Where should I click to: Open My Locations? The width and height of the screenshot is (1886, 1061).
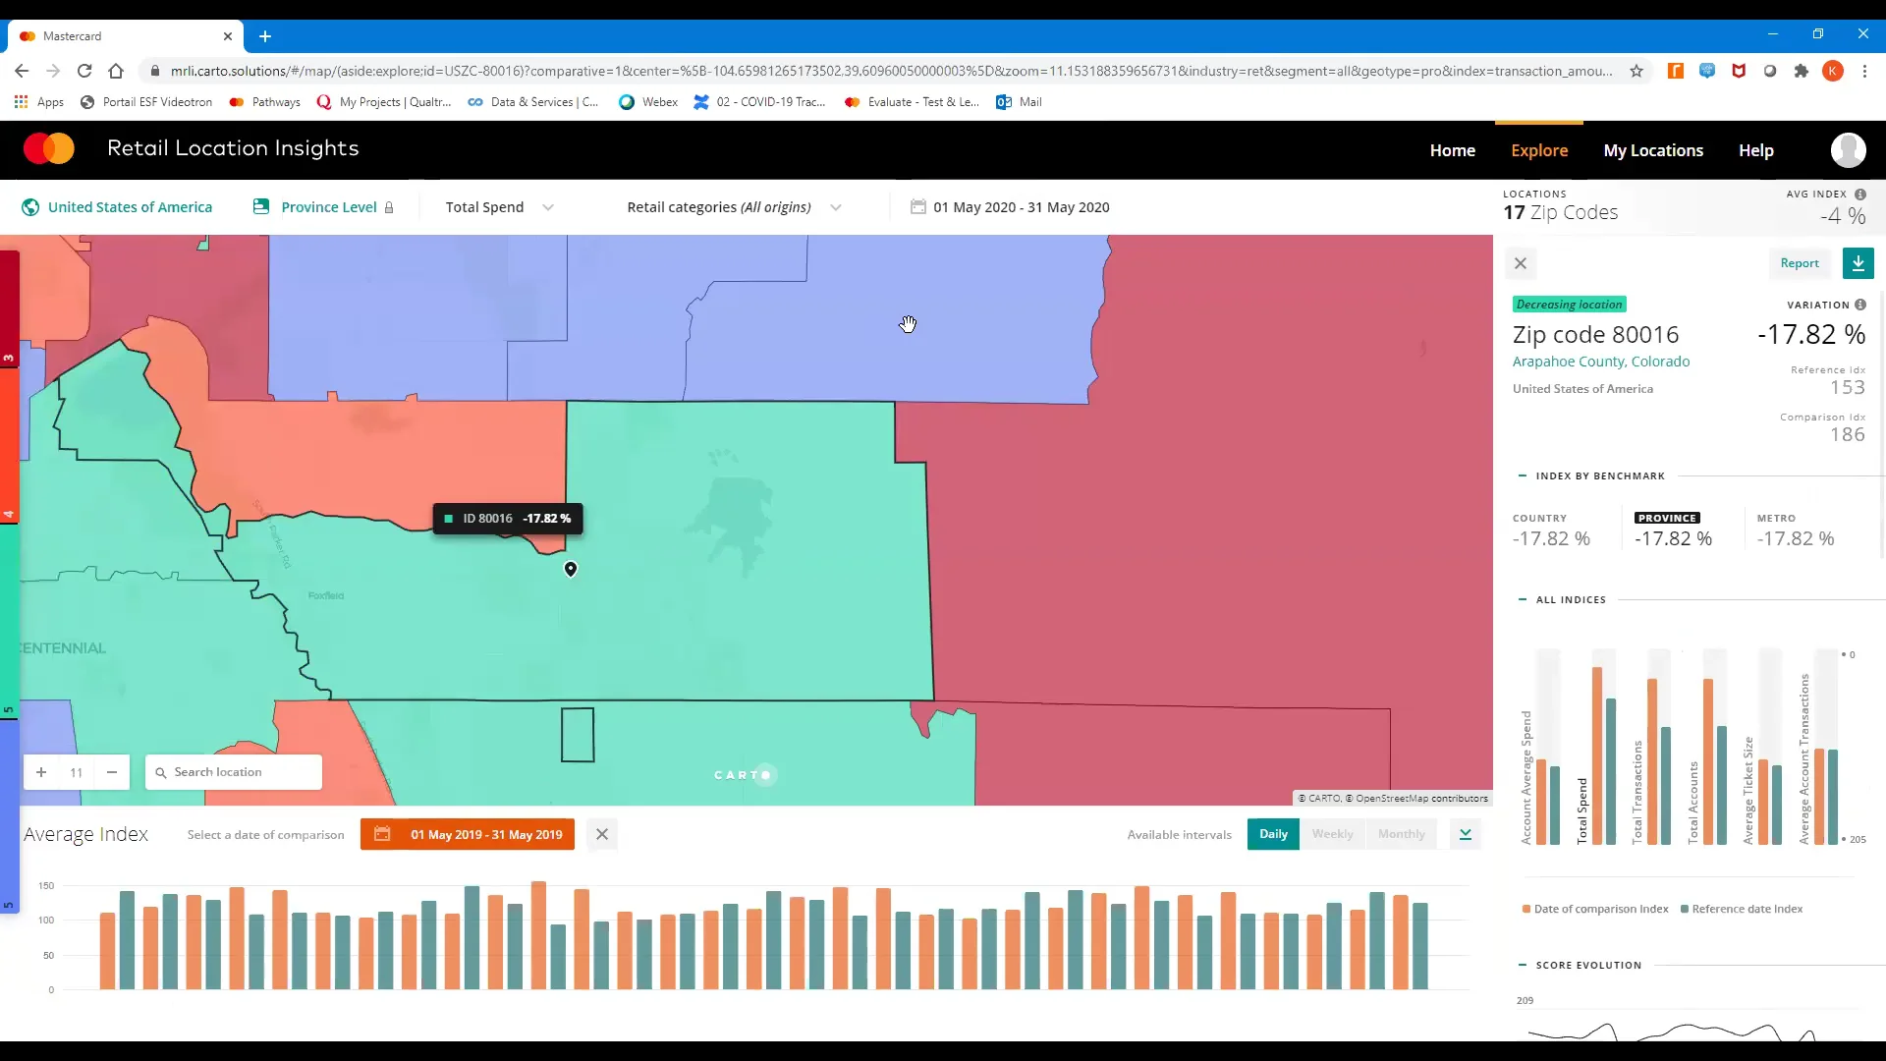1653,150
